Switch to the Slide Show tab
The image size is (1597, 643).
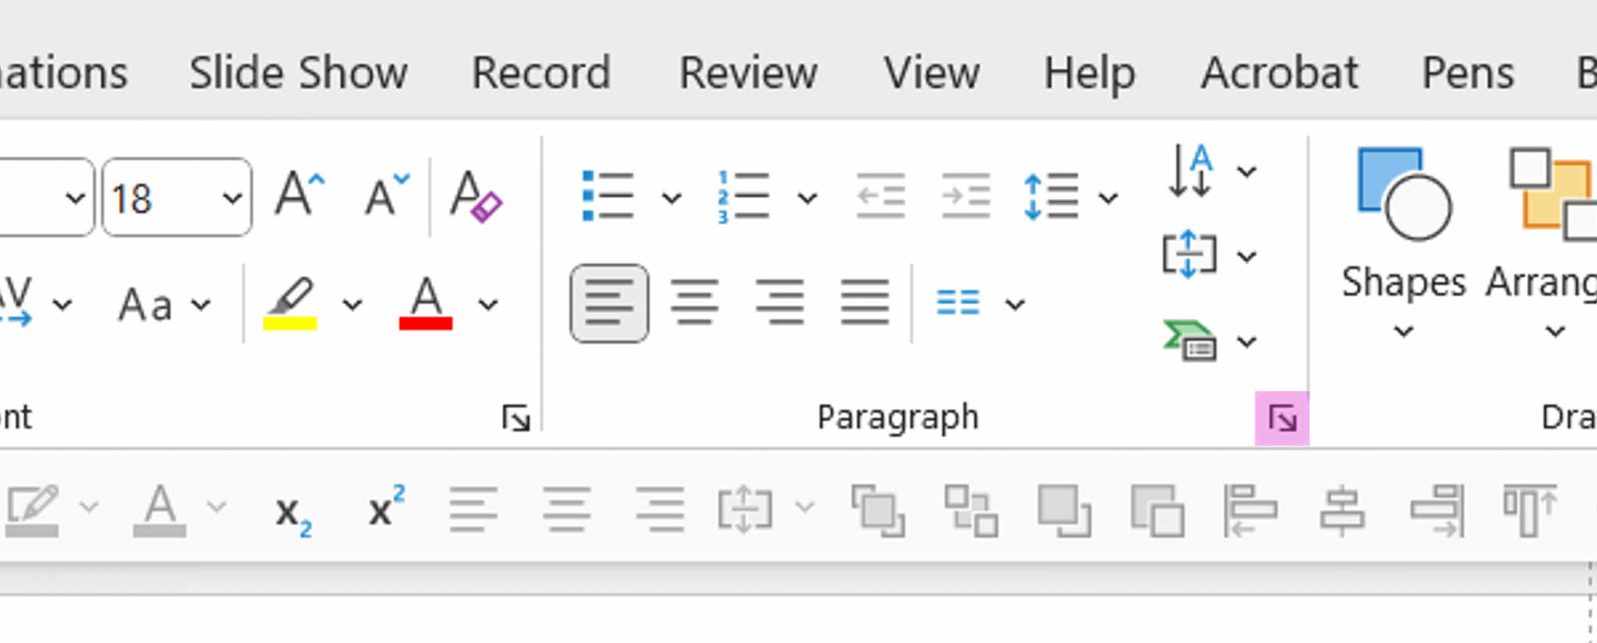[x=299, y=72]
